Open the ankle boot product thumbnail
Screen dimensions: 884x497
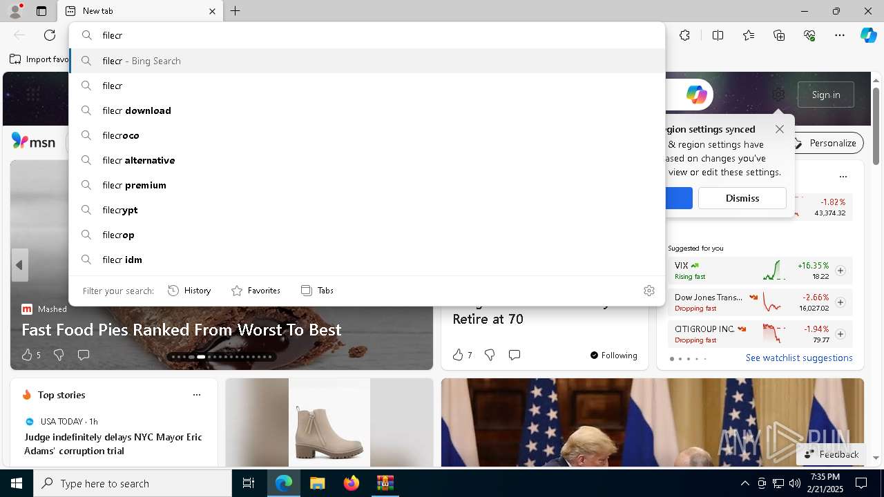pyautogui.click(x=329, y=422)
